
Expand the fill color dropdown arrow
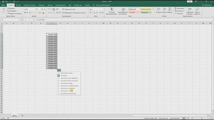[41, 13]
